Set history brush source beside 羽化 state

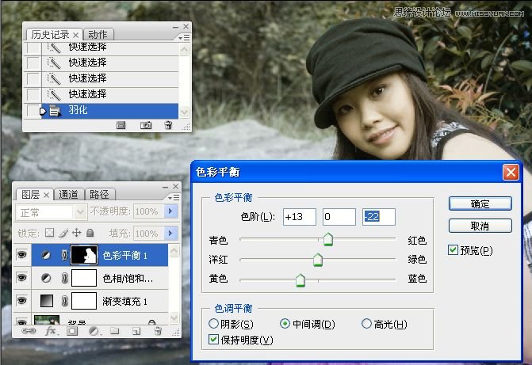click(33, 111)
